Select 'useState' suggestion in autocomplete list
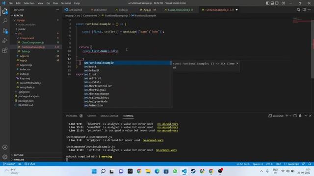 pos(128,82)
